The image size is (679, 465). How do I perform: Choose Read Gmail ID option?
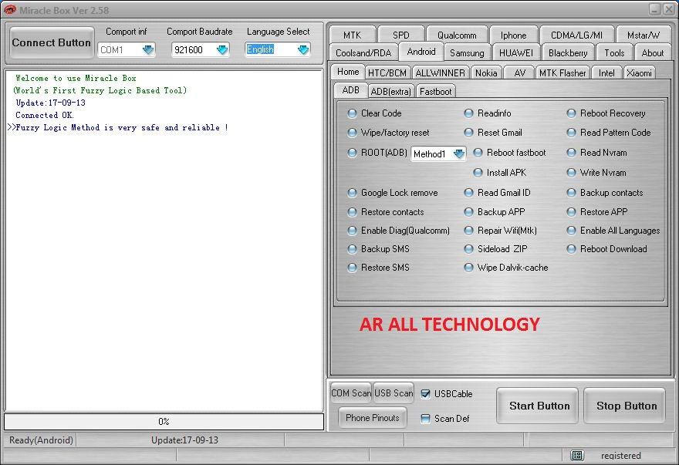pyautogui.click(x=468, y=193)
